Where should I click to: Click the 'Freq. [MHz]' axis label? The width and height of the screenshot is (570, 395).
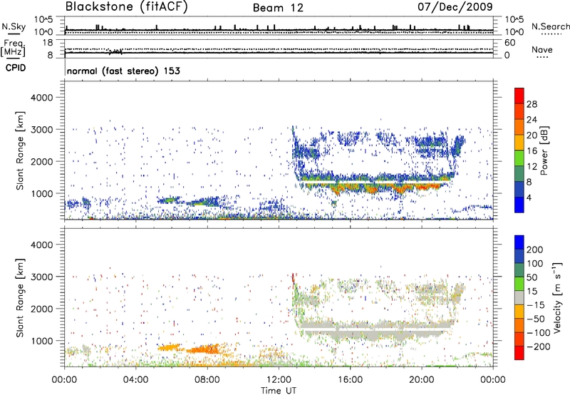click(x=13, y=48)
